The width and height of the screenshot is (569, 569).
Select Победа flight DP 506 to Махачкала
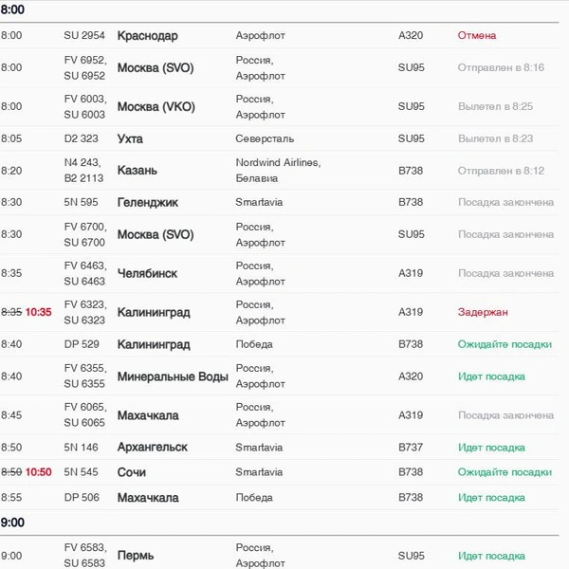coord(279,498)
